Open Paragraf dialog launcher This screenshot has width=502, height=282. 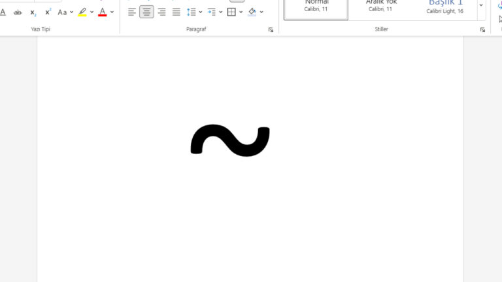(x=271, y=29)
